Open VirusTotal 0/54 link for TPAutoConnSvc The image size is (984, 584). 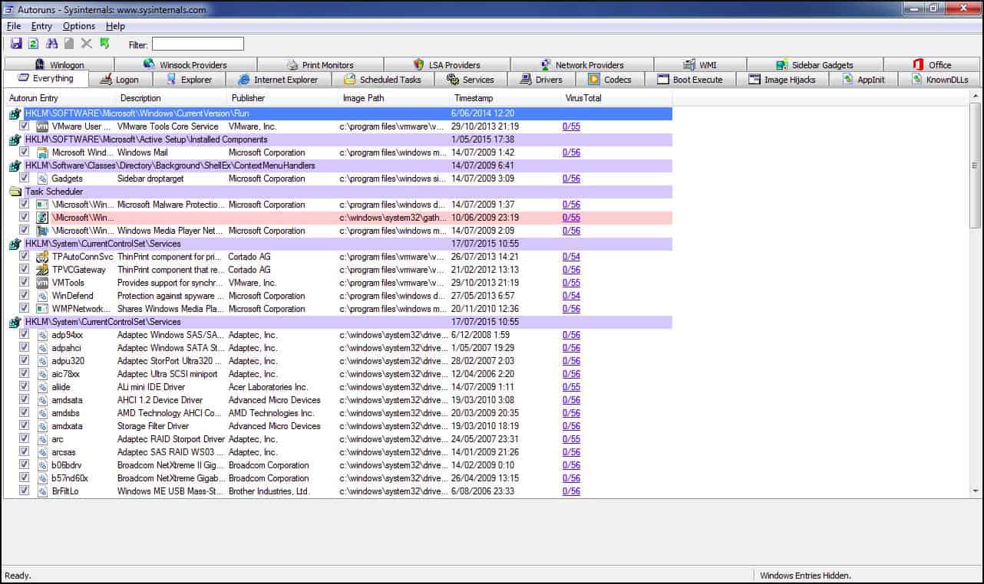click(571, 257)
